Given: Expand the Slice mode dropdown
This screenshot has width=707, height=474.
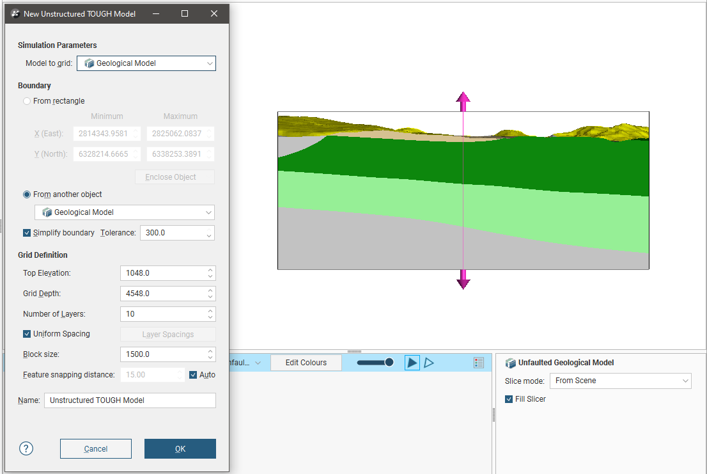Looking at the screenshot, I should click(621, 381).
